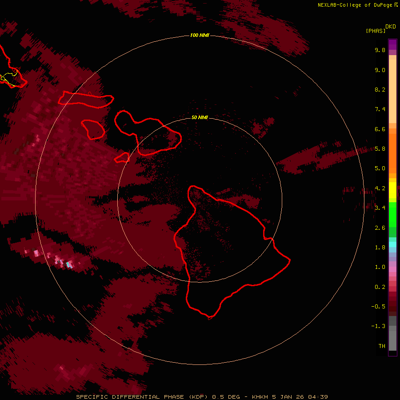Click the 6.6 legend value
Screen dimensions: 400x400
(380, 129)
